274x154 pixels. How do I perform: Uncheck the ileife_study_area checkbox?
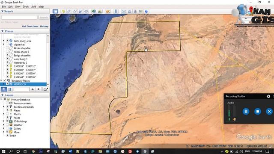click(x=7, y=41)
